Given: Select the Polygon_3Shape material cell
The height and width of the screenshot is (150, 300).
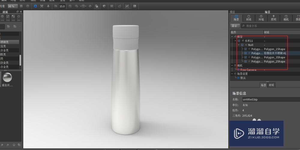Looking at the screenshot, I should pos(274,57).
